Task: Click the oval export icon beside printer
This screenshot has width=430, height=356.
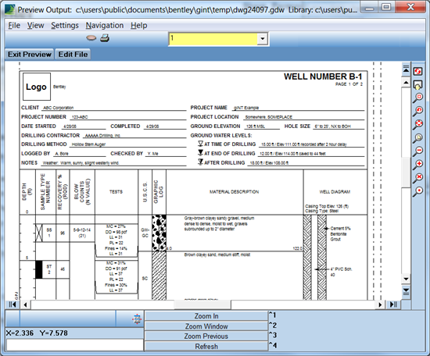Action: [91, 38]
